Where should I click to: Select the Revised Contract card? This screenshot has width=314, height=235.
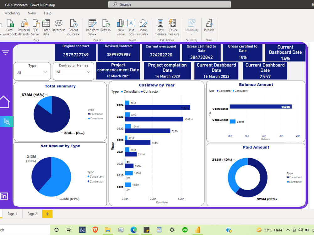coord(119,52)
